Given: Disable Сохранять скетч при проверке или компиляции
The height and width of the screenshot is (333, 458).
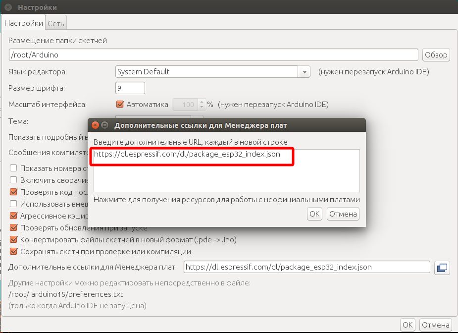Looking at the screenshot, I should click(x=14, y=252).
